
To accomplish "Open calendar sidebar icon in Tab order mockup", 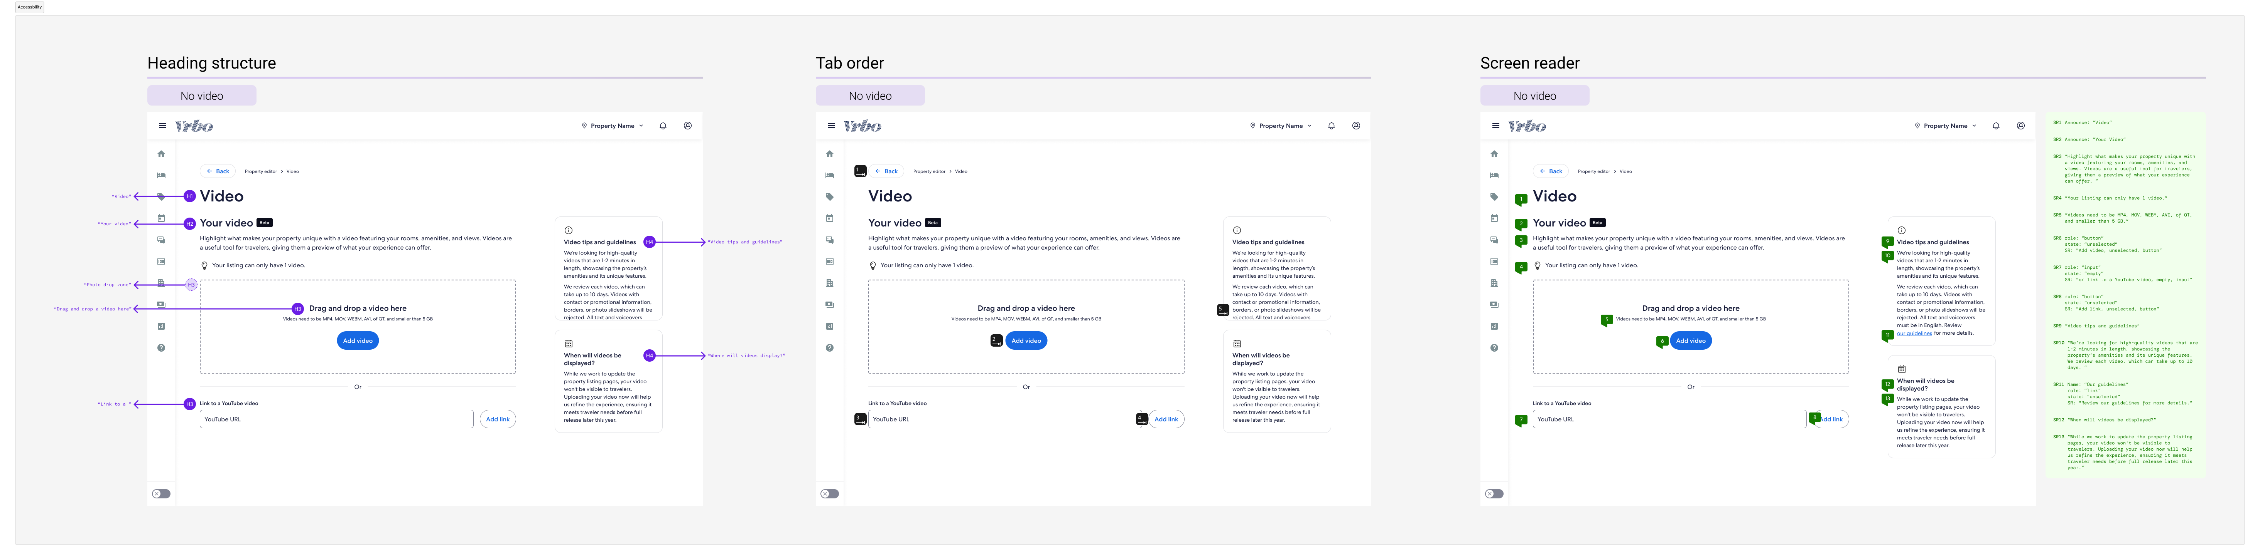I will point(830,218).
